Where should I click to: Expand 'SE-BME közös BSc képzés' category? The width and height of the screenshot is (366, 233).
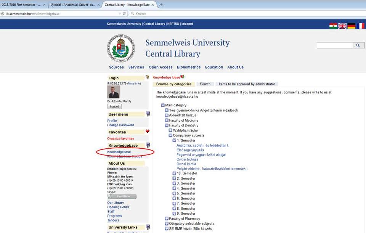pos(167,228)
